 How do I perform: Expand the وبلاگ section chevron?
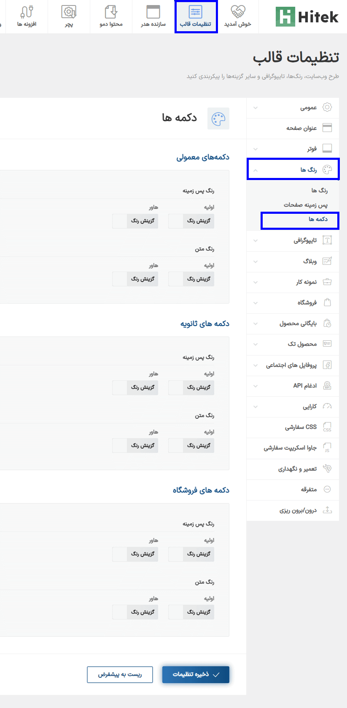[x=256, y=261]
